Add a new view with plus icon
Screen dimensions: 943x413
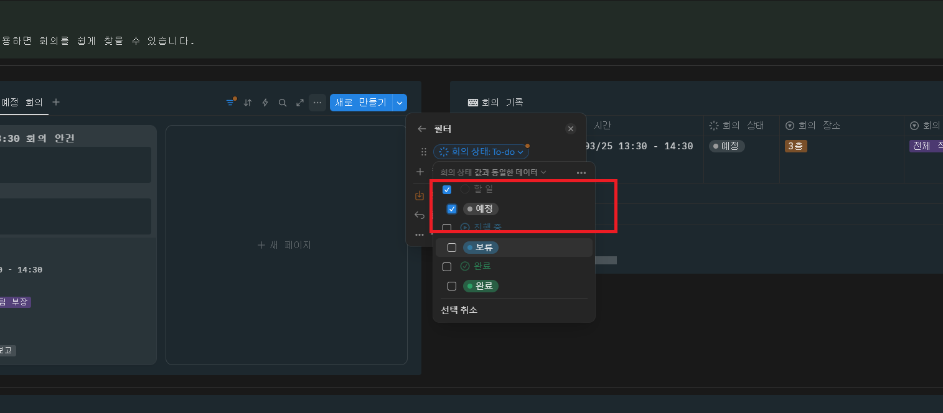click(56, 102)
